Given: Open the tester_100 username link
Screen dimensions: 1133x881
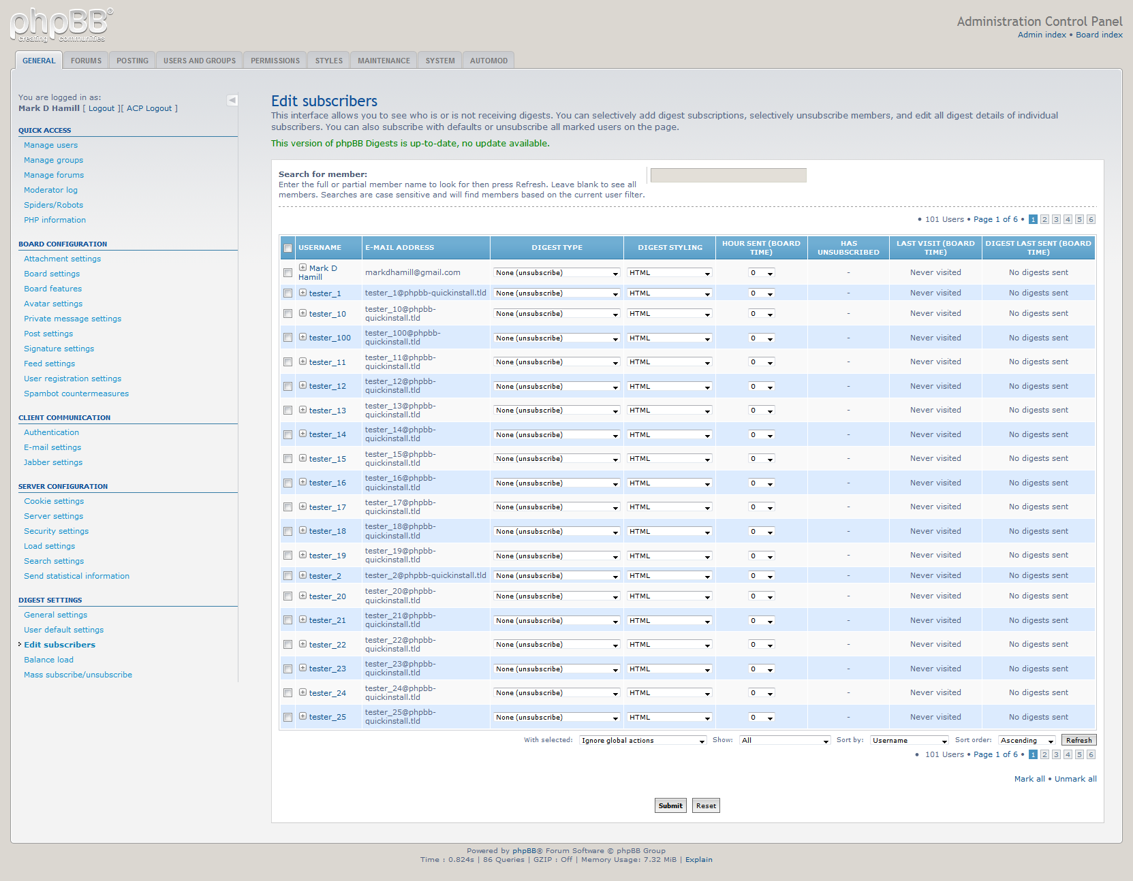Looking at the screenshot, I should 330,338.
